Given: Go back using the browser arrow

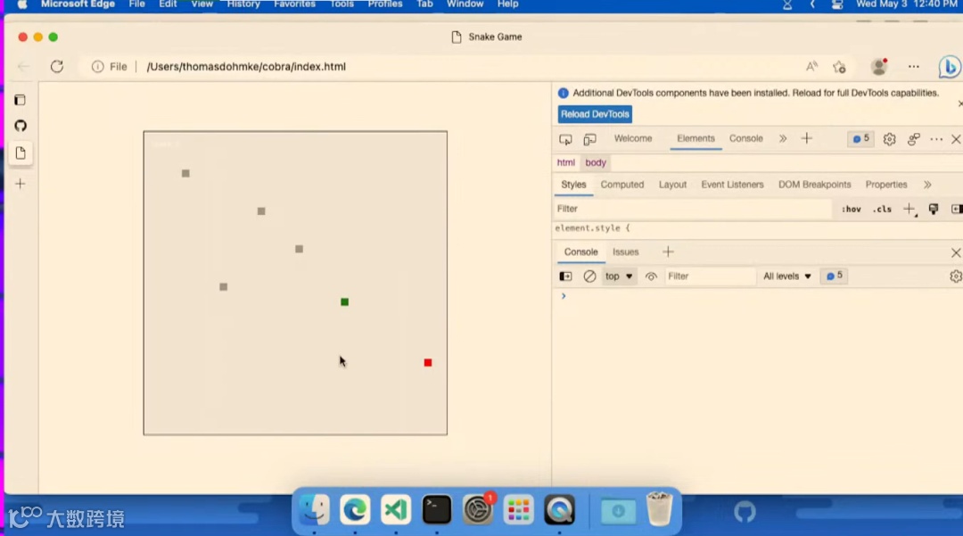Looking at the screenshot, I should [24, 66].
